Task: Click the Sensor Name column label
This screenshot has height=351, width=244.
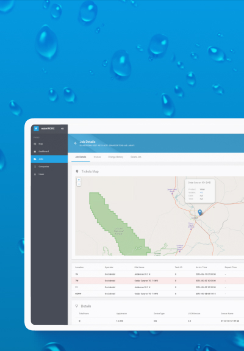Action: [x=227, y=314]
